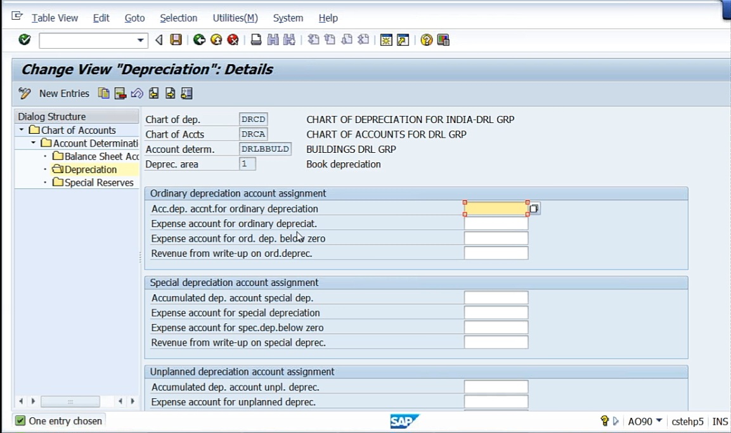
Task: Click the status bar expand triangle
Action: [x=616, y=421]
